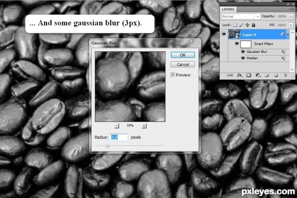Hide Layer 0 using its eye icon
297x198 pixels.
[224, 35]
